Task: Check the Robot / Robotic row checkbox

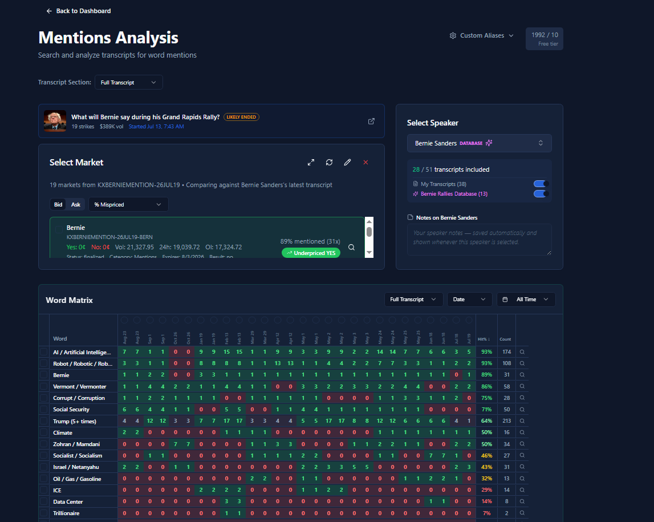Action: coord(44,363)
